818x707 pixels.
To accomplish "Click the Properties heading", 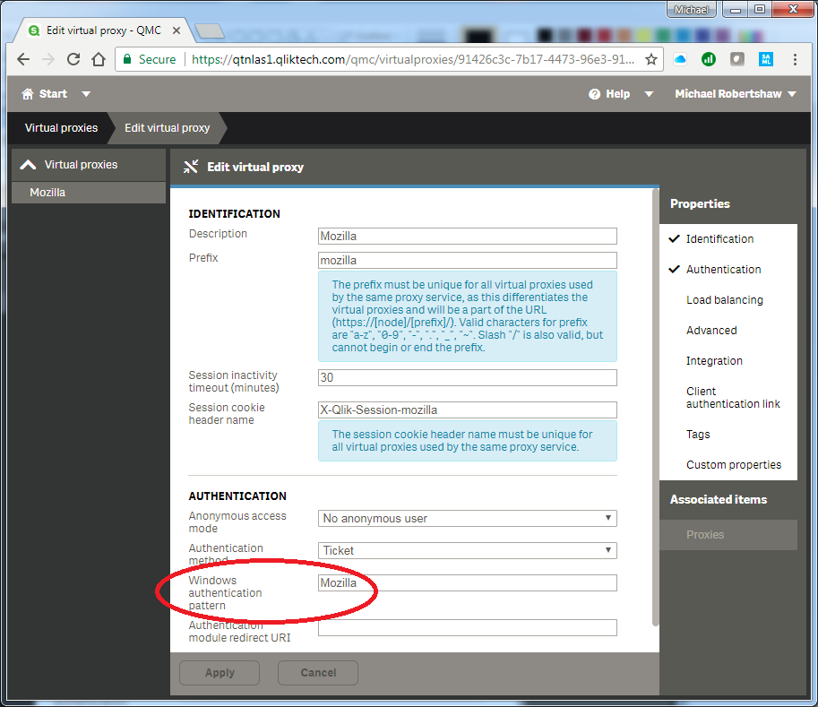I will pyautogui.click(x=700, y=204).
